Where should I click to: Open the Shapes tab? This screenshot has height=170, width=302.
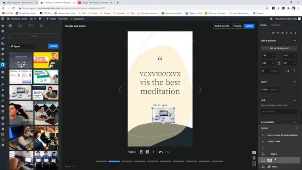pyautogui.click(x=42, y=25)
